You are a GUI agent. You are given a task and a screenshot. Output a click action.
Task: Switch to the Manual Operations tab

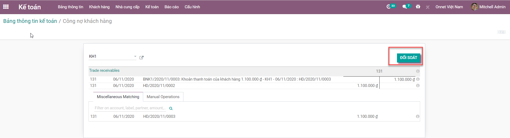point(163,97)
